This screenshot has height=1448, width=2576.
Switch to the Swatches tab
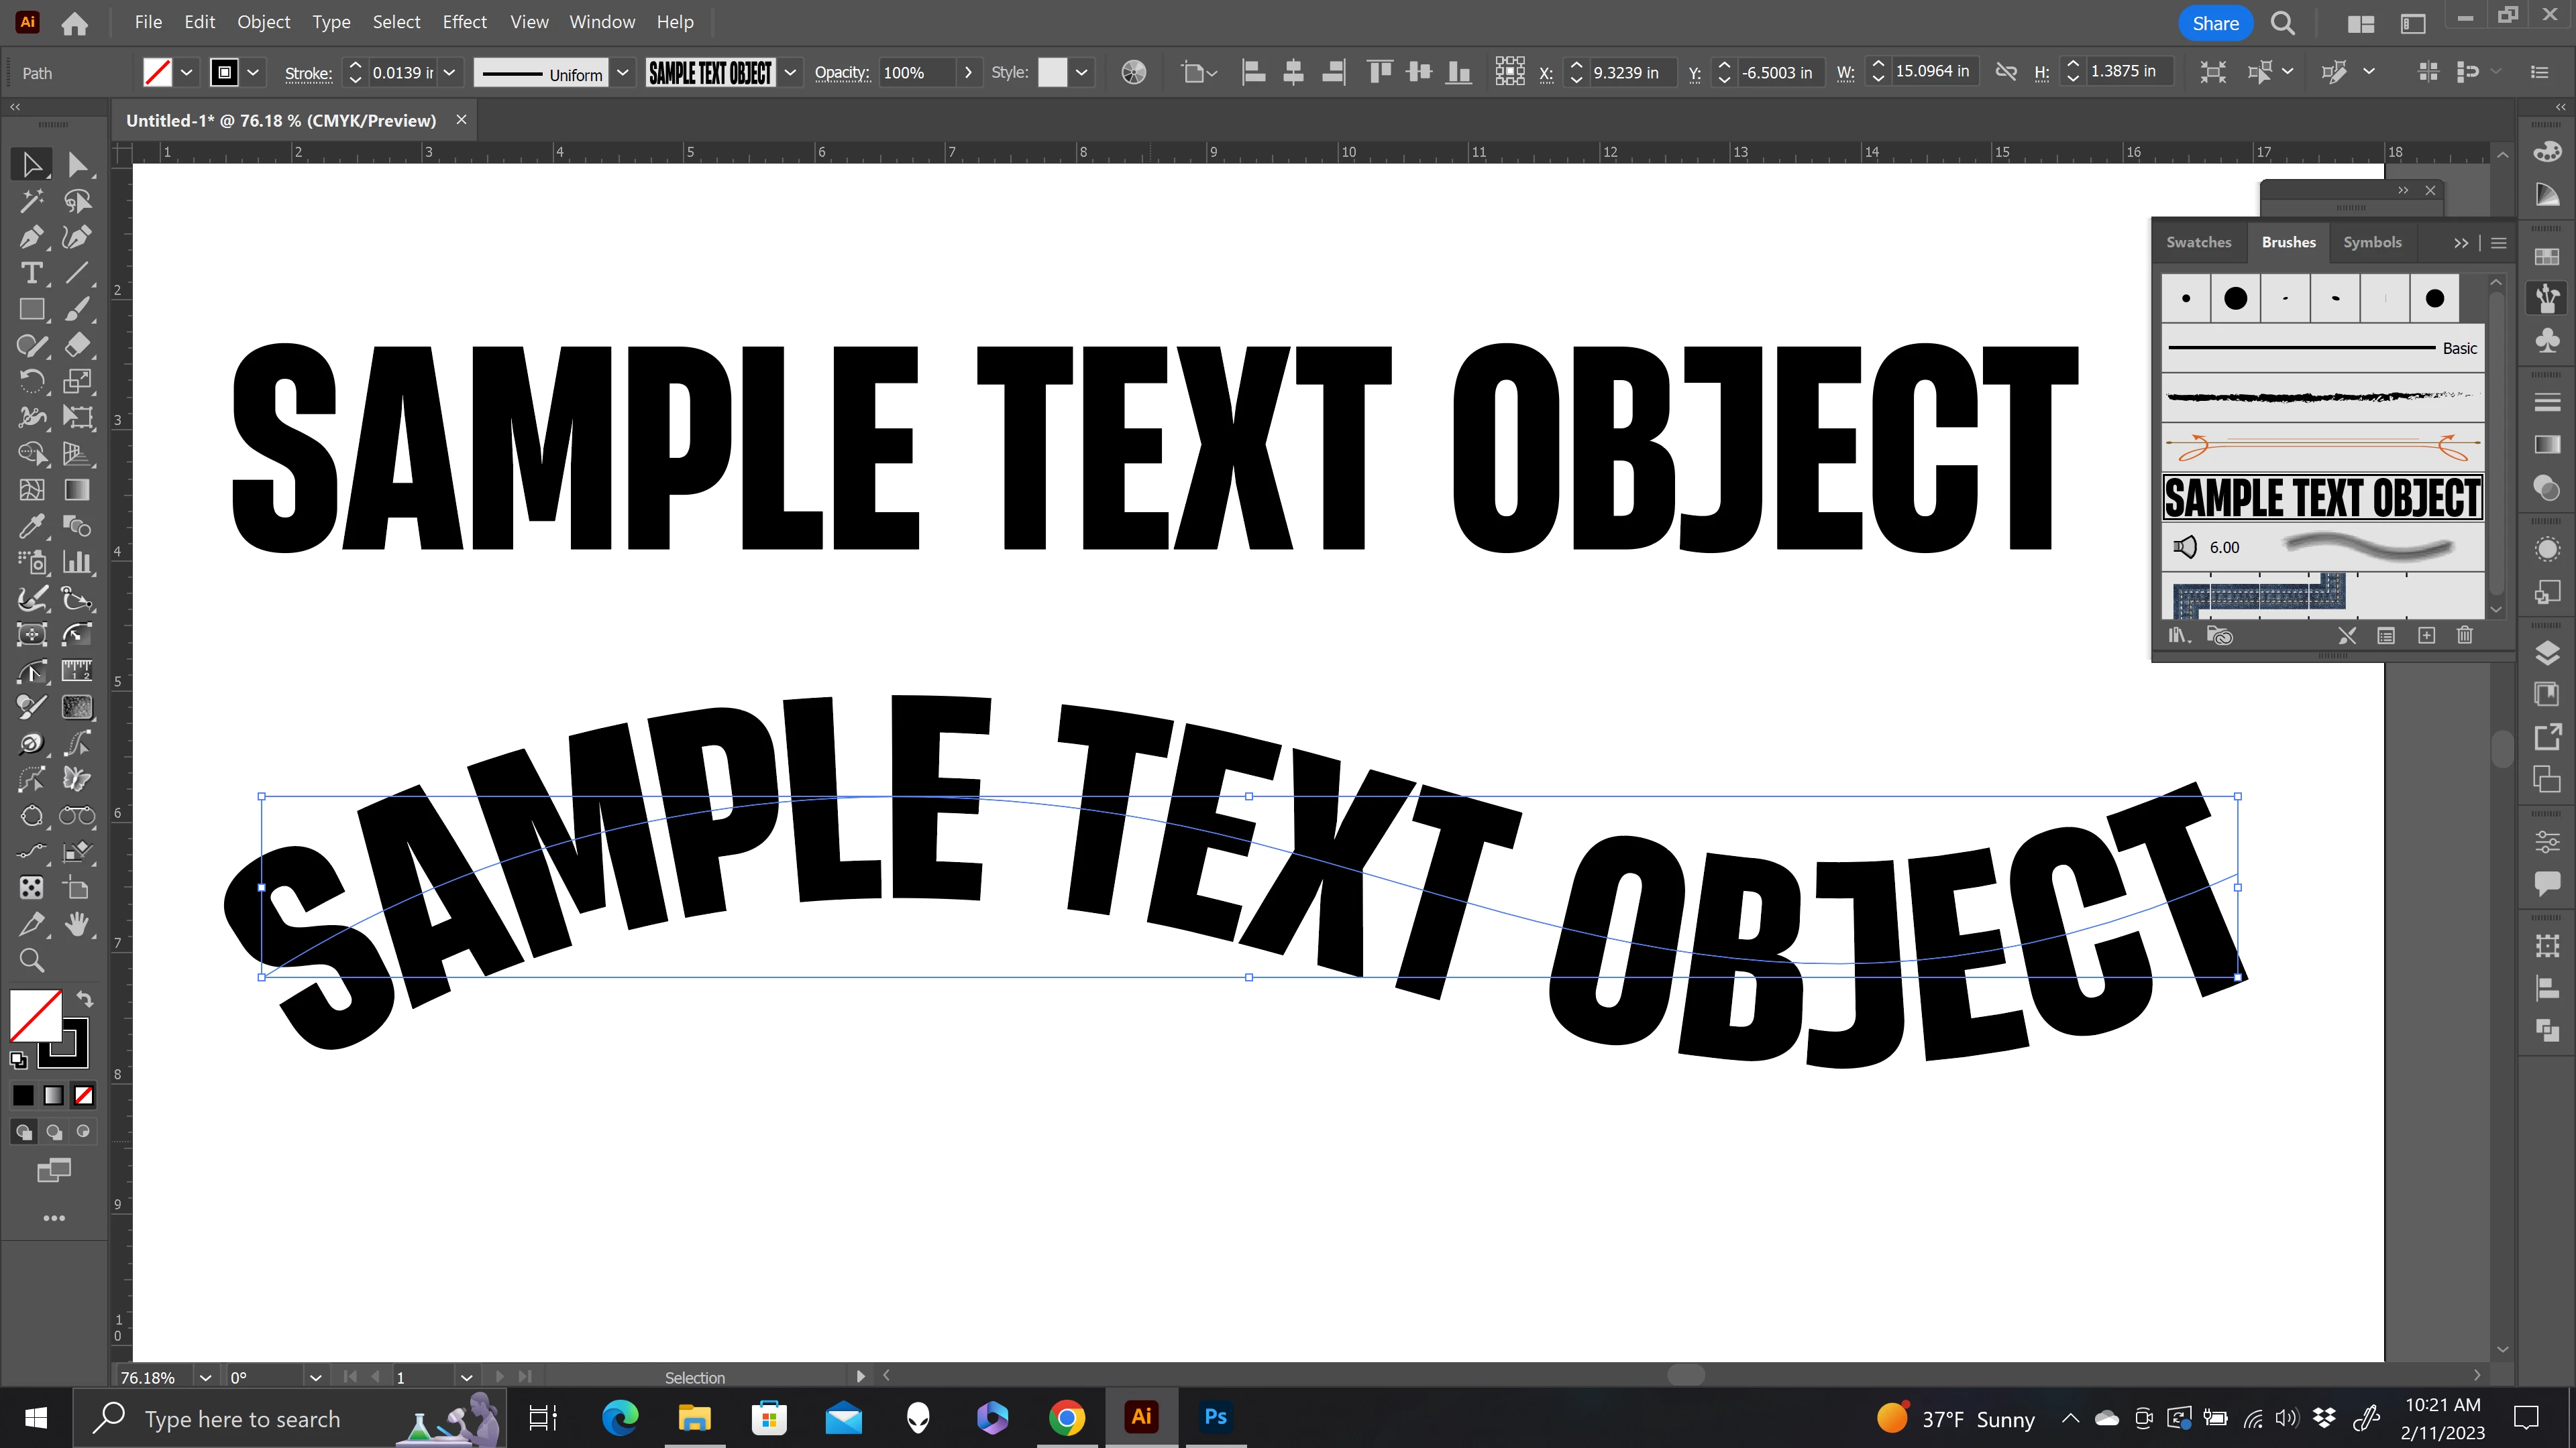(2198, 242)
